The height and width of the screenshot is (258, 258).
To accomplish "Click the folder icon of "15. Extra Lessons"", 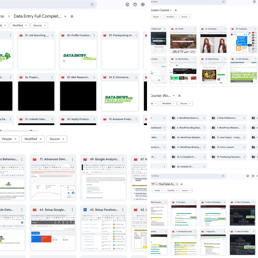I will click(x=213, y=147).
